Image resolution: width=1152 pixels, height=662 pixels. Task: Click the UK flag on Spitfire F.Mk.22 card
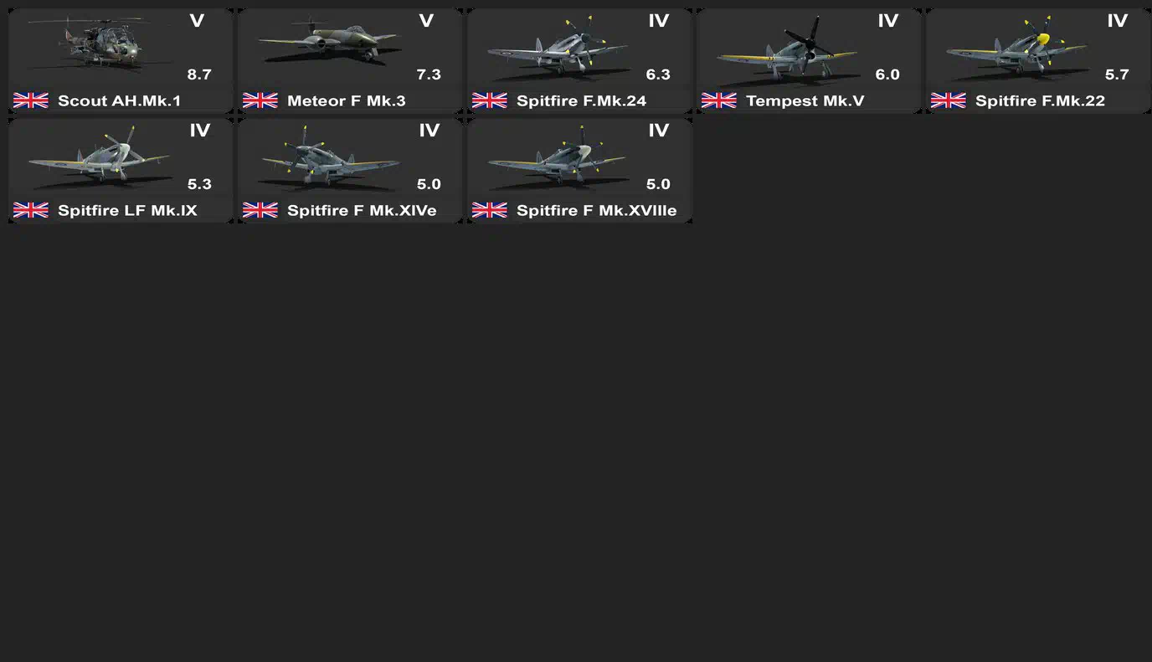[949, 101]
